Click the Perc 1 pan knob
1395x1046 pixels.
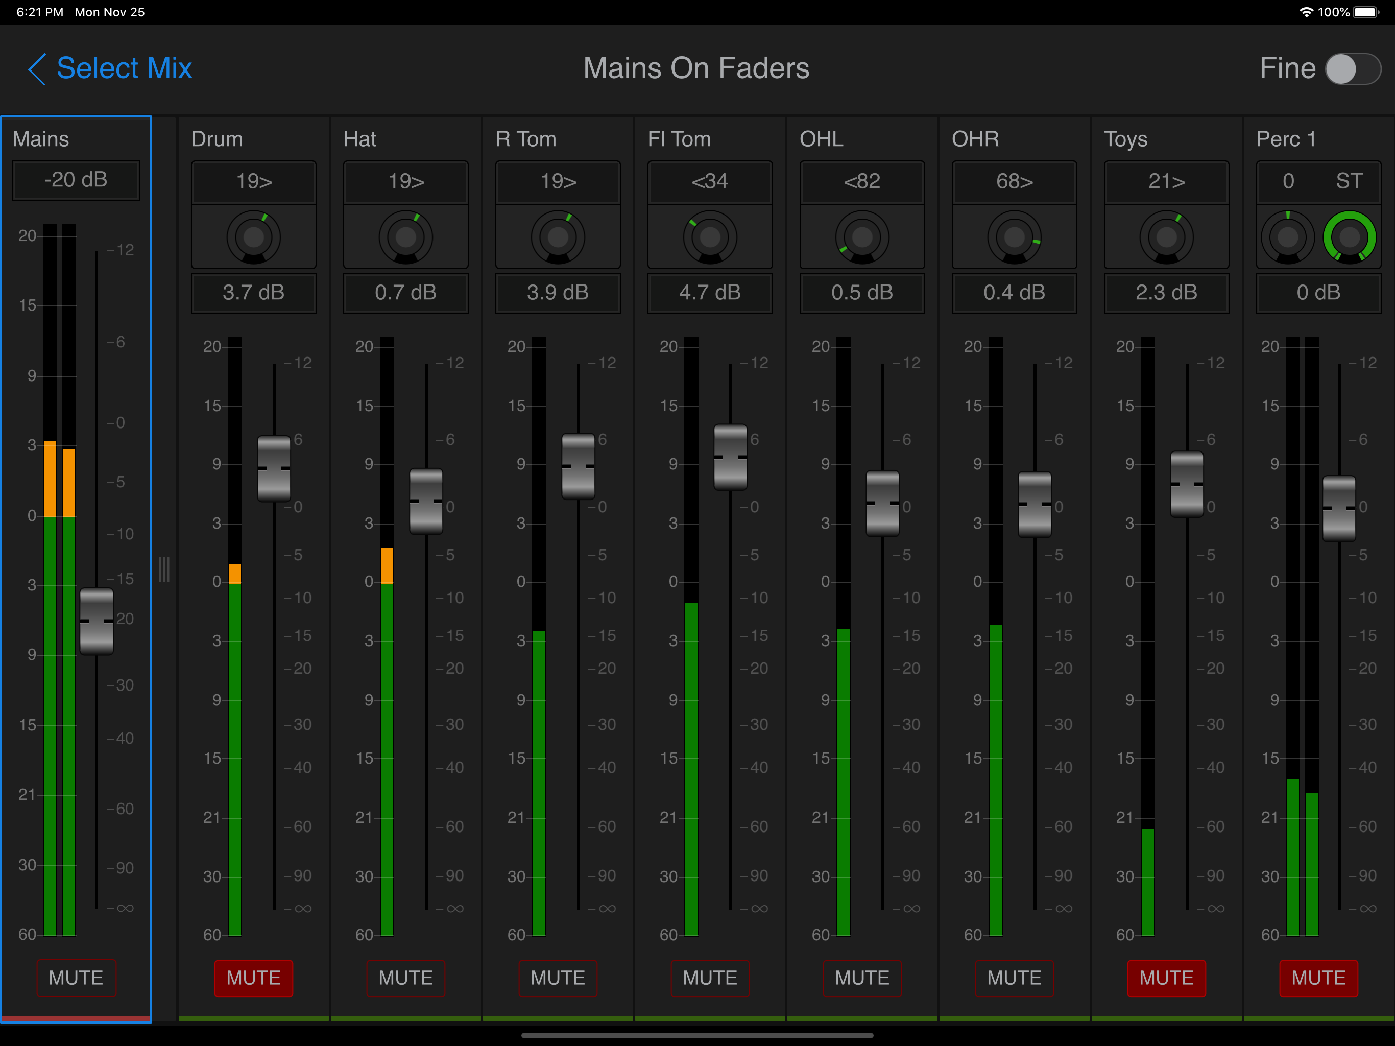pos(1288,237)
